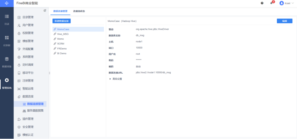The height and width of the screenshot is (139, 297).
Task: Click the 目录管理 menu icon
Action: point(19,17)
